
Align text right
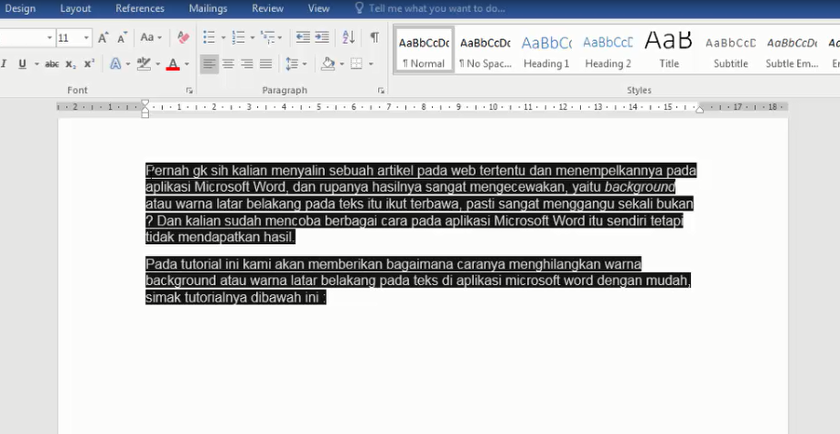pos(246,64)
